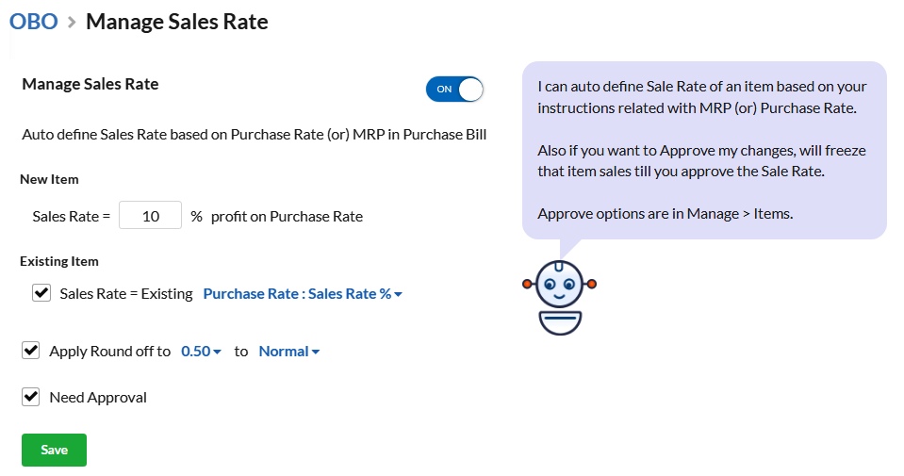This screenshot has height=476, width=904.
Task: Click the assistant speech bubble message
Action: tap(704, 151)
